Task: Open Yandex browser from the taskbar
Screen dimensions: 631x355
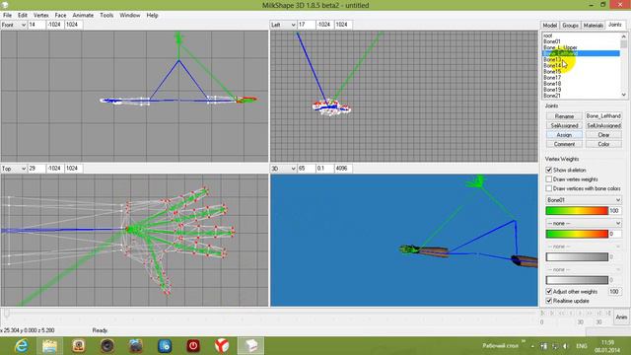Action: tap(222, 346)
